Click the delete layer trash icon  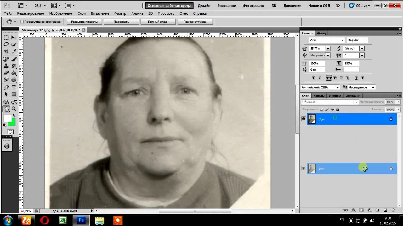(393, 210)
